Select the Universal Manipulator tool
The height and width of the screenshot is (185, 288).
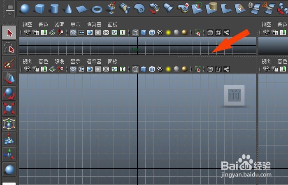point(9,124)
